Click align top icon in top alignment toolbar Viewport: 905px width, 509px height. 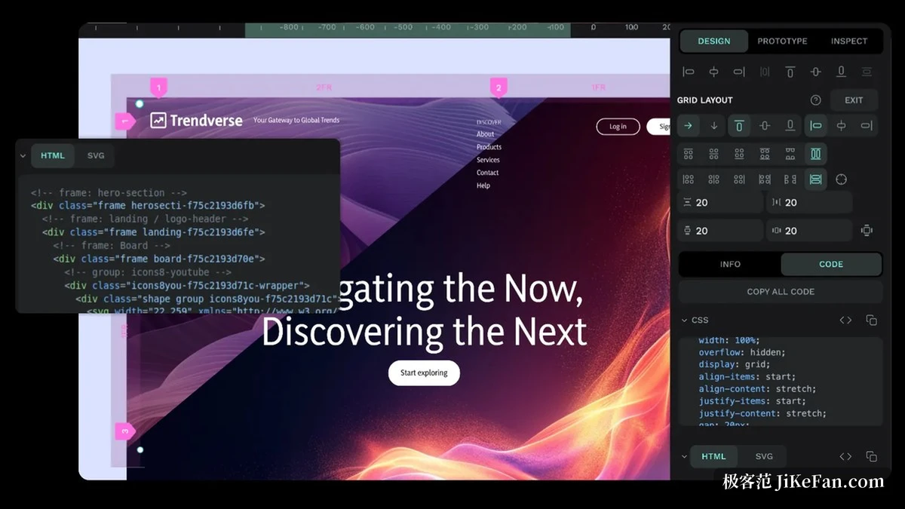(x=790, y=72)
